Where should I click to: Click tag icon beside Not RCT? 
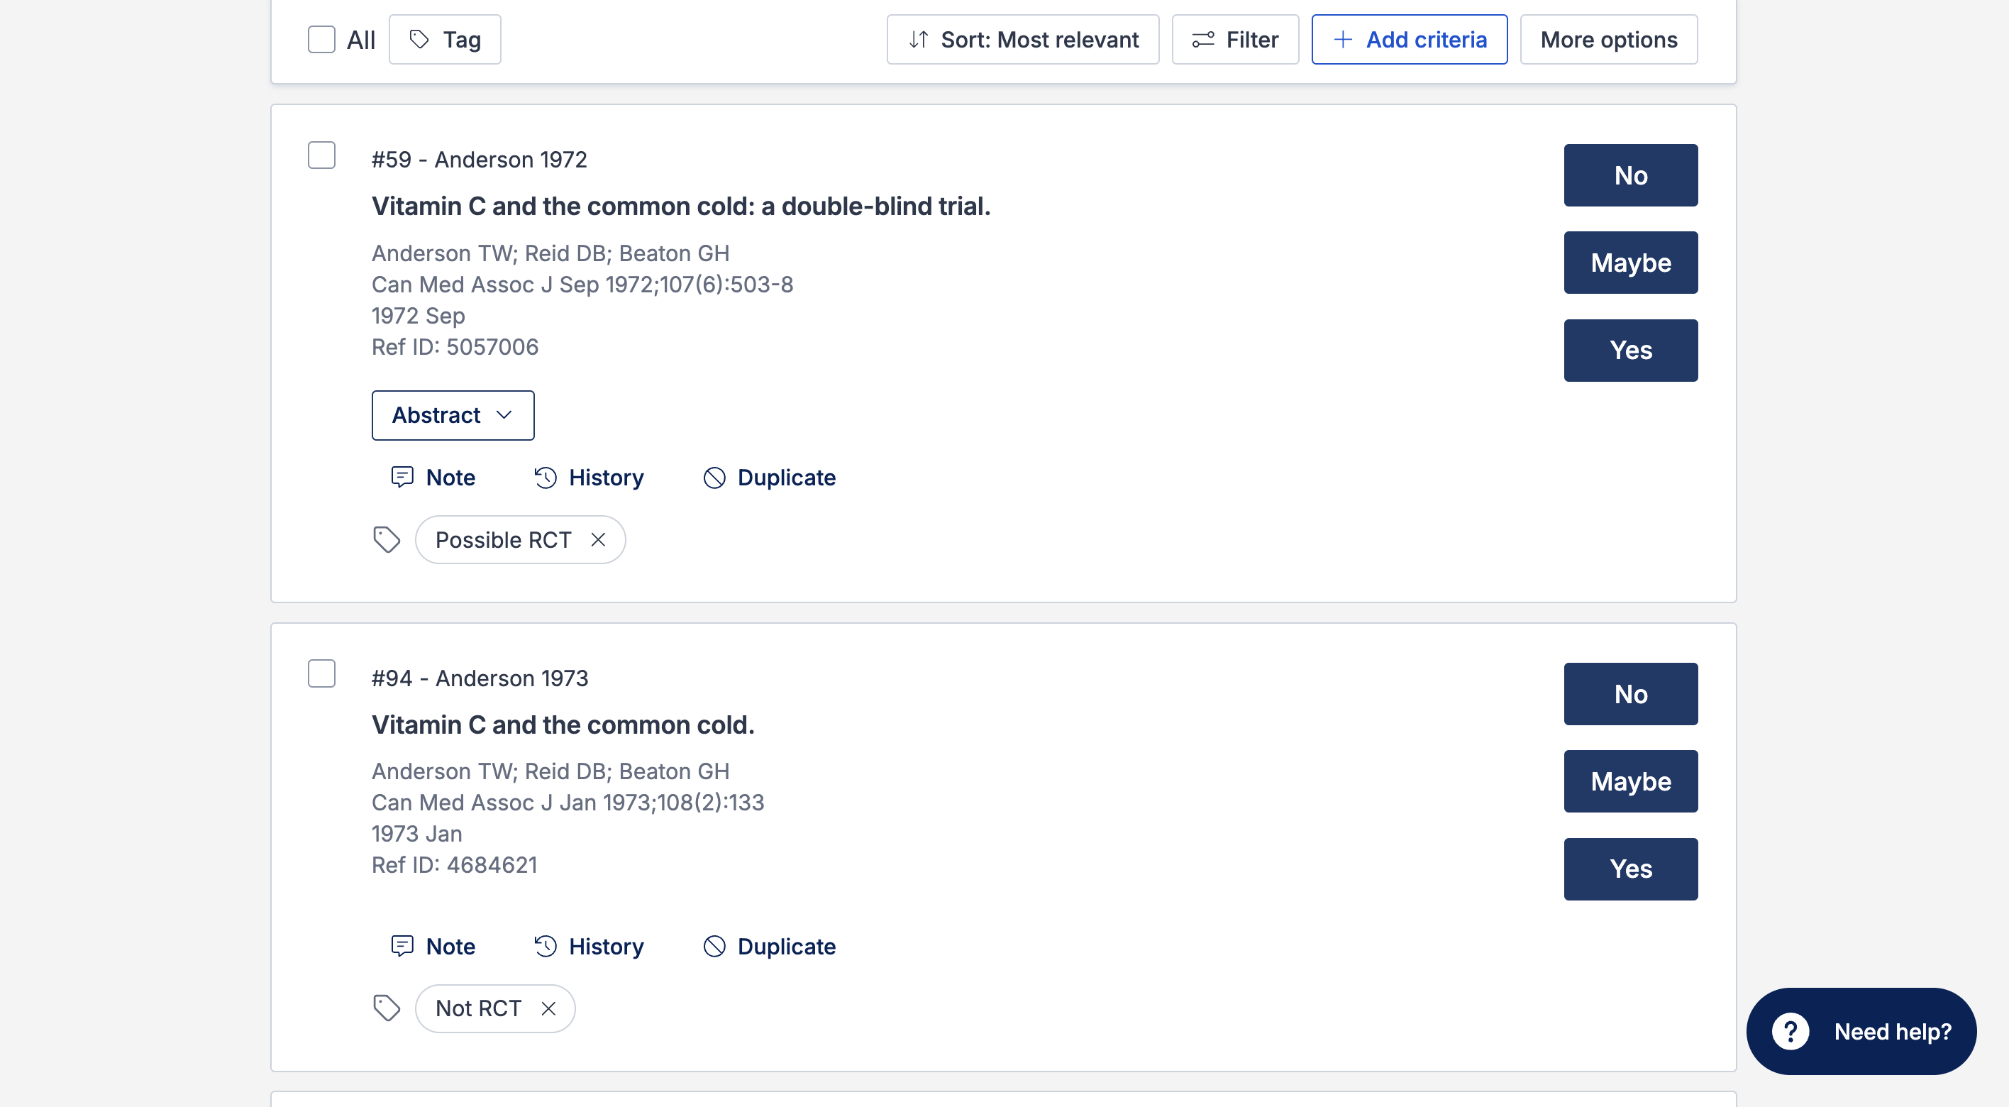click(387, 1008)
